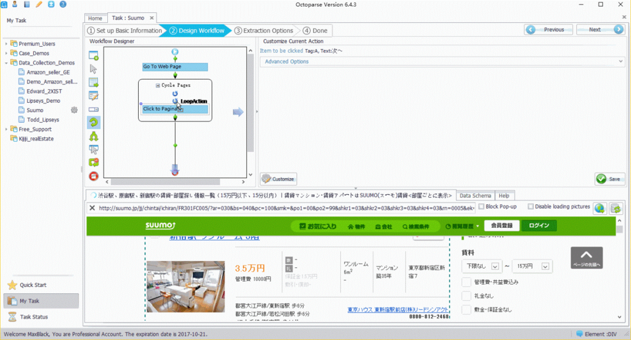631x340 pixels.
Task: Click the pencil icon in the title bar
Action: (x=39, y=4)
